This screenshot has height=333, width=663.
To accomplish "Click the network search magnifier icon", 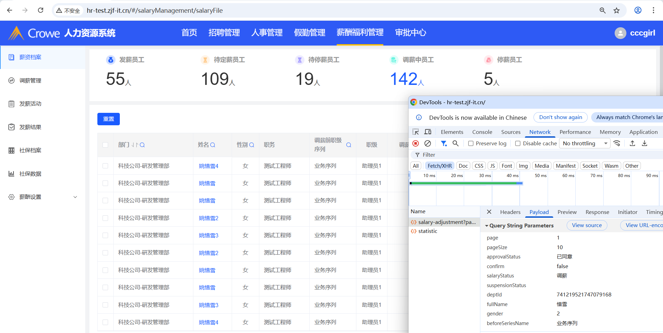I will pos(455,143).
